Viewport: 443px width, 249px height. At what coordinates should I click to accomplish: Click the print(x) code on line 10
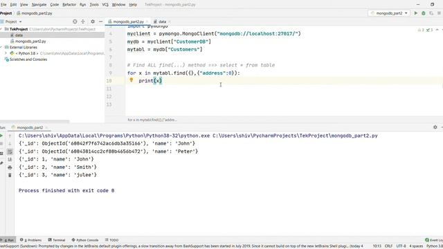(150, 81)
